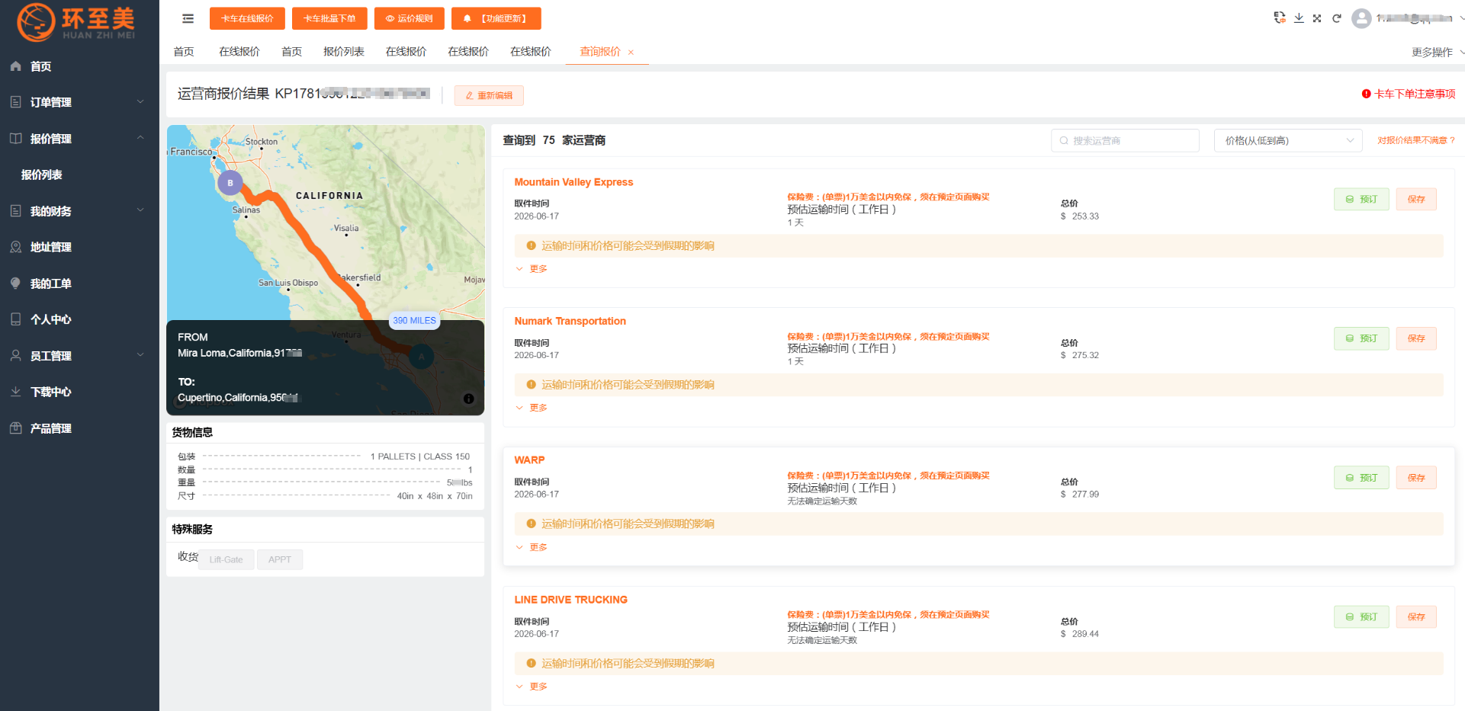The image size is (1465, 711).
Task: Expand 更多 under WARP
Action: point(532,547)
